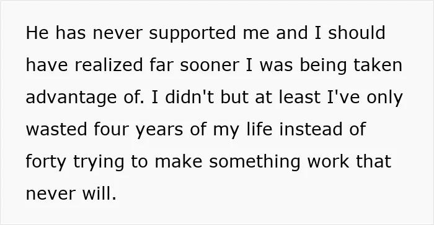Viewport: 434px width, 225px height.
Task: Click the word "trying"
Action: (99, 163)
